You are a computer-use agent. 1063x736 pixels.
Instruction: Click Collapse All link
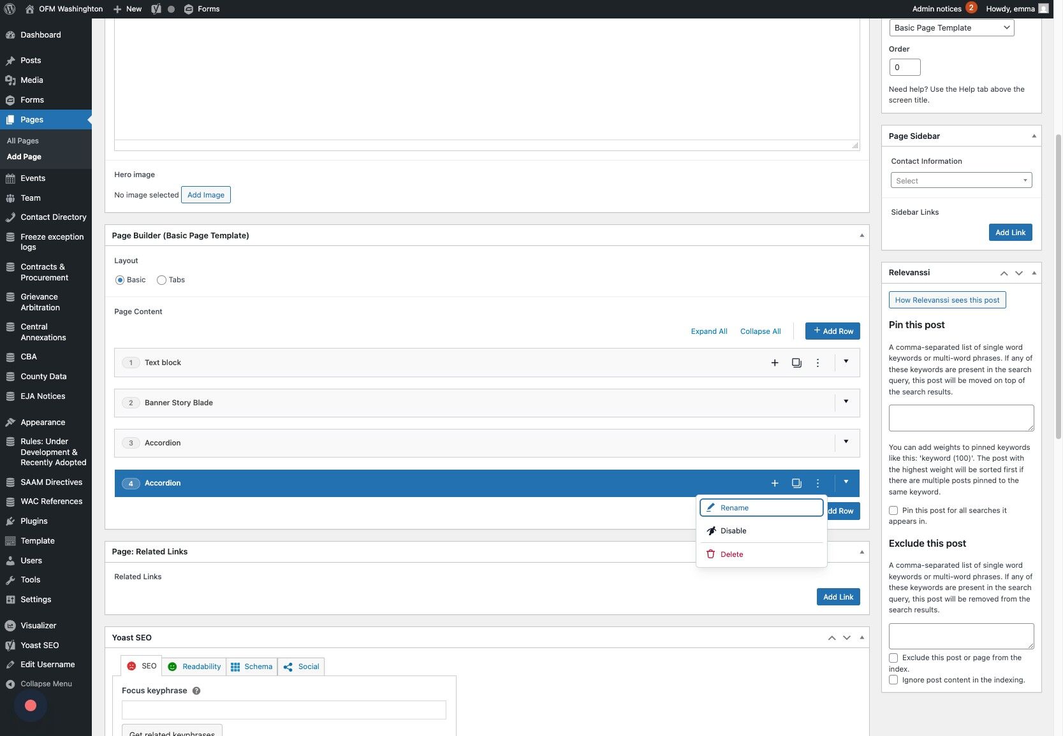coord(761,331)
